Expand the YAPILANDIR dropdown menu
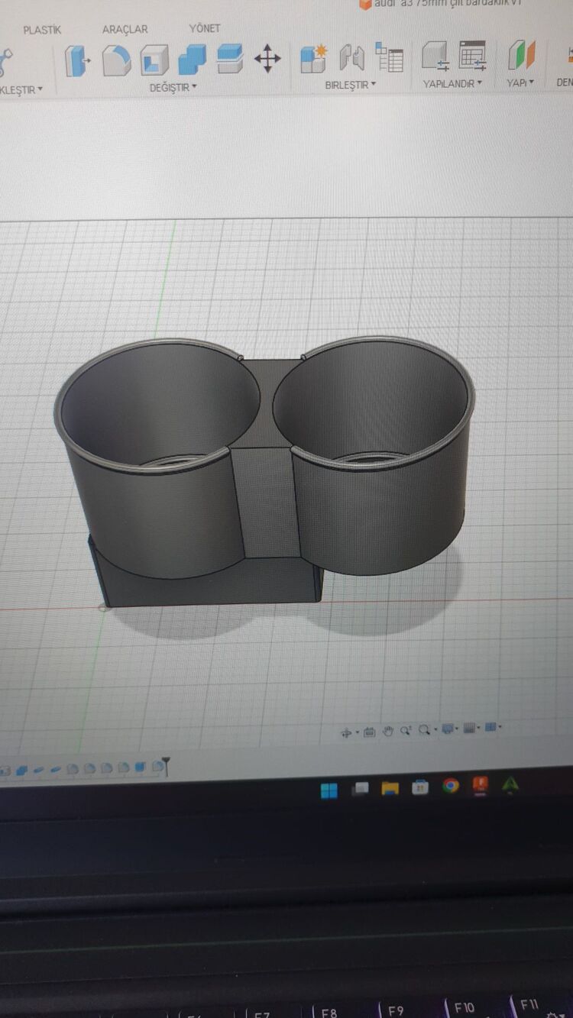This screenshot has height=1018, width=573. tap(453, 83)
